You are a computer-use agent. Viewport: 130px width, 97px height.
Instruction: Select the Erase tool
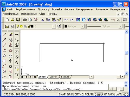[x=11, y=35]
